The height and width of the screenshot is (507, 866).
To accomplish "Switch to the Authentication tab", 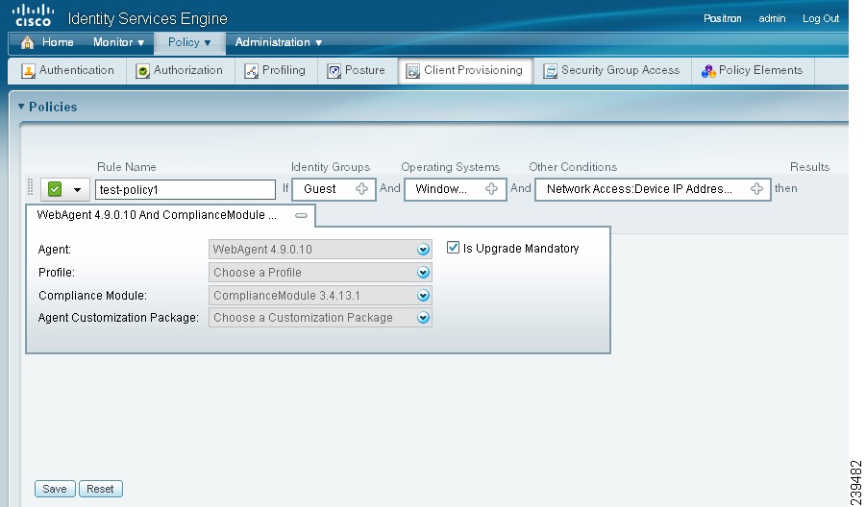I will point(67,71).
